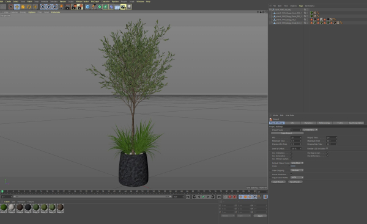The image size is (367, 224).
Task: Activate the Scale tool in top toolbar
Action: (23, 7)
